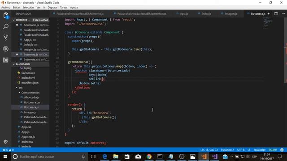Viewport: 287px width, 161px height.
Task: Open favicon.ico in file tree
Action: click(x=28, y=73)
